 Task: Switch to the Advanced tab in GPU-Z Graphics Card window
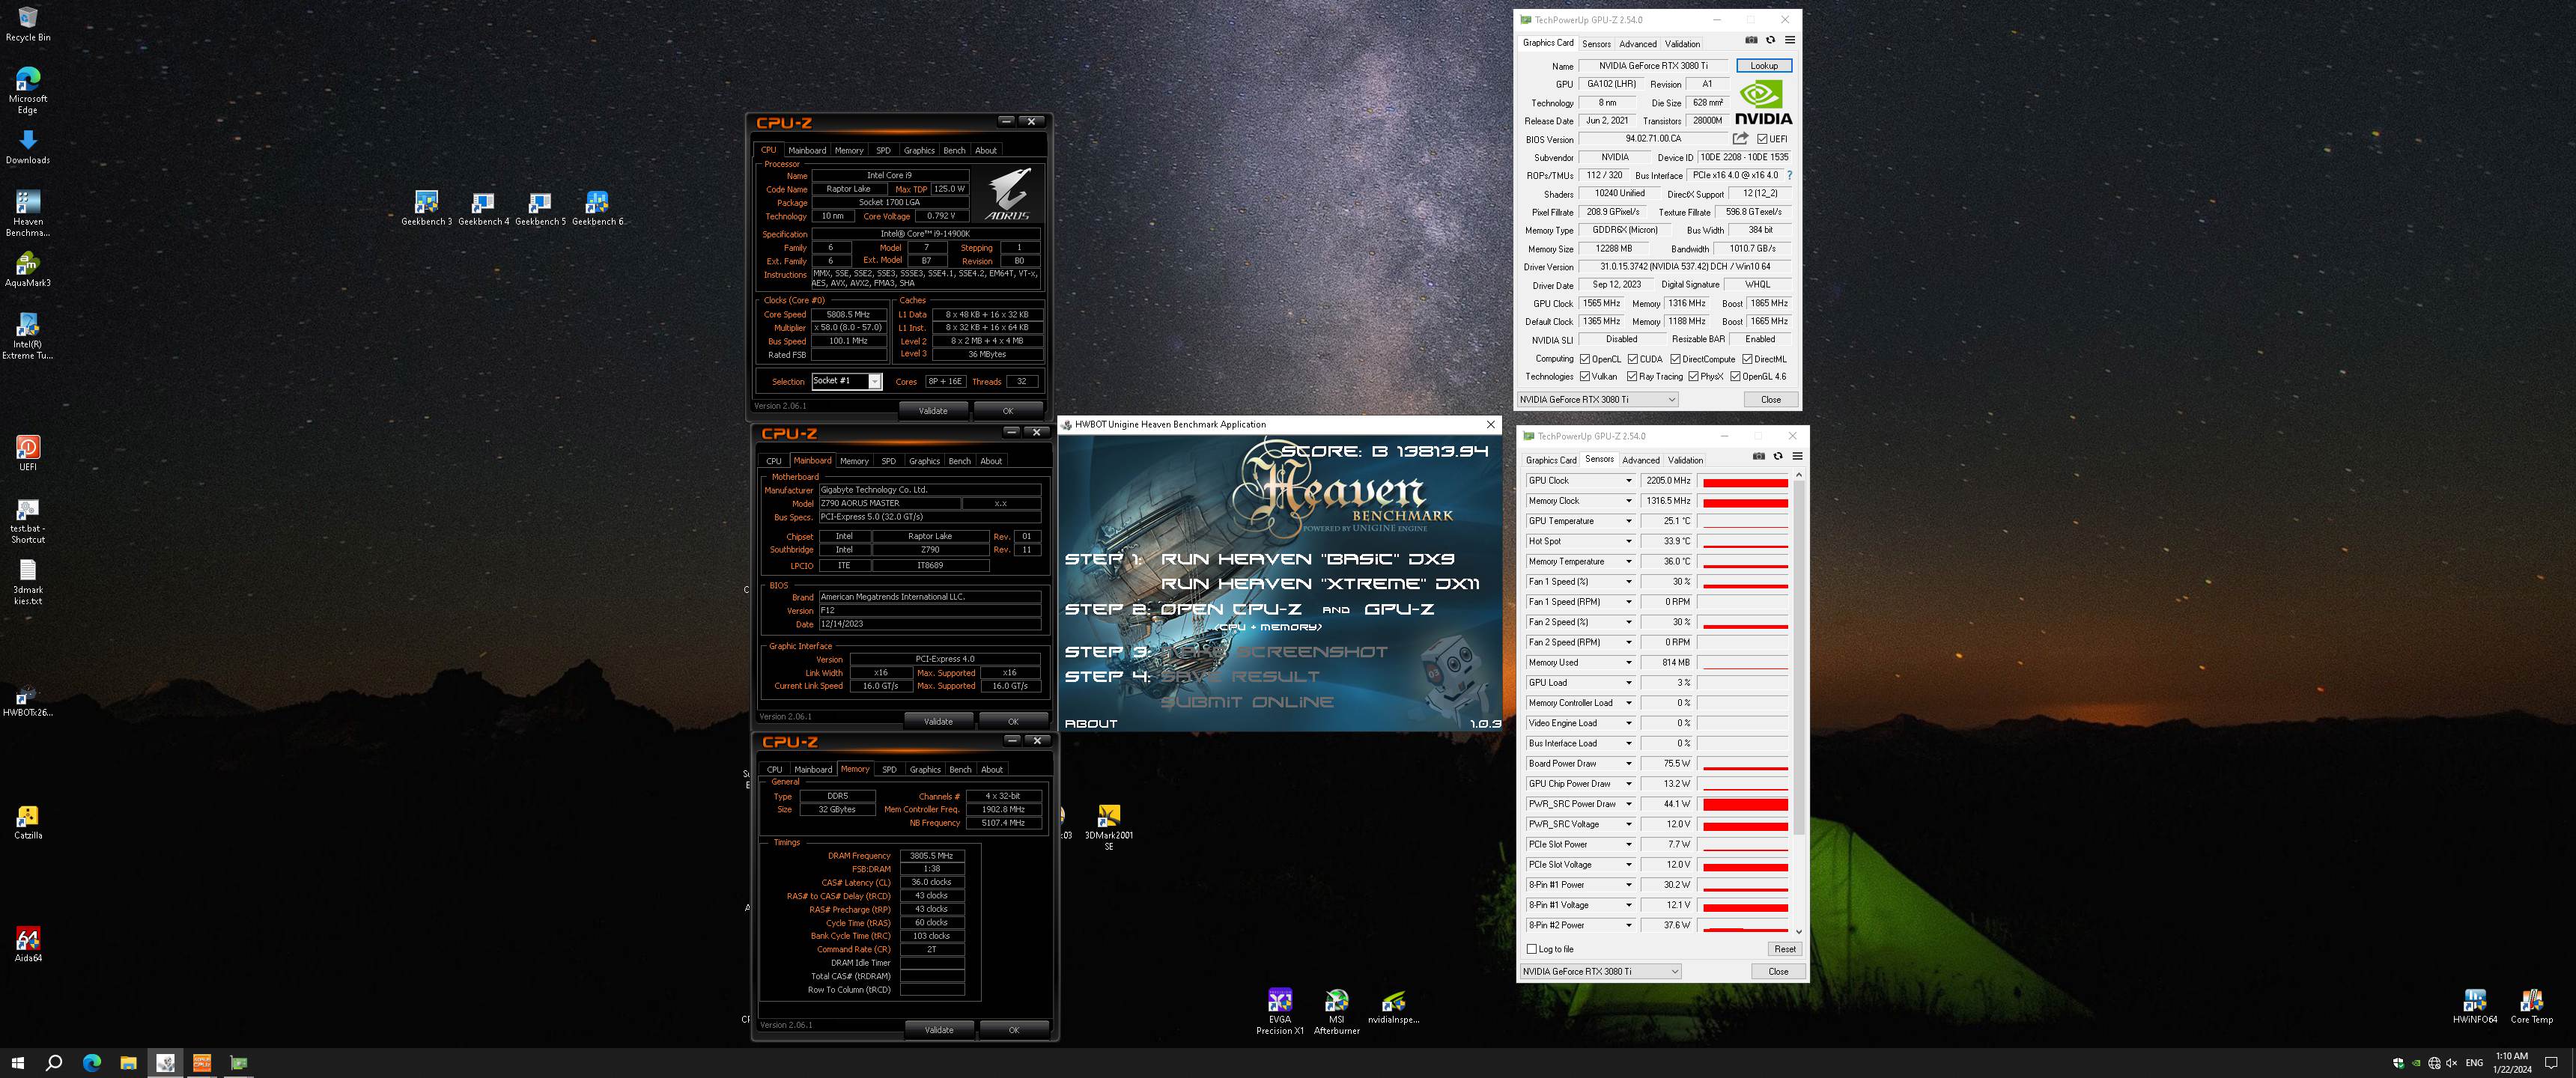1638,44
